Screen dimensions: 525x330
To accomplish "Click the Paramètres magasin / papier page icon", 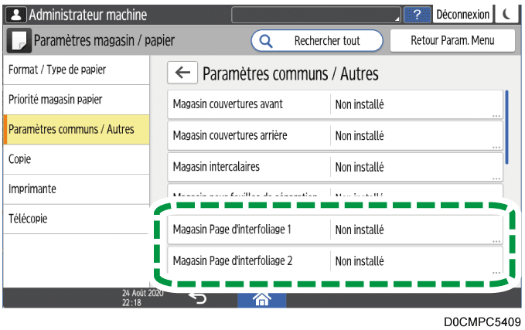I will (19, 40).
